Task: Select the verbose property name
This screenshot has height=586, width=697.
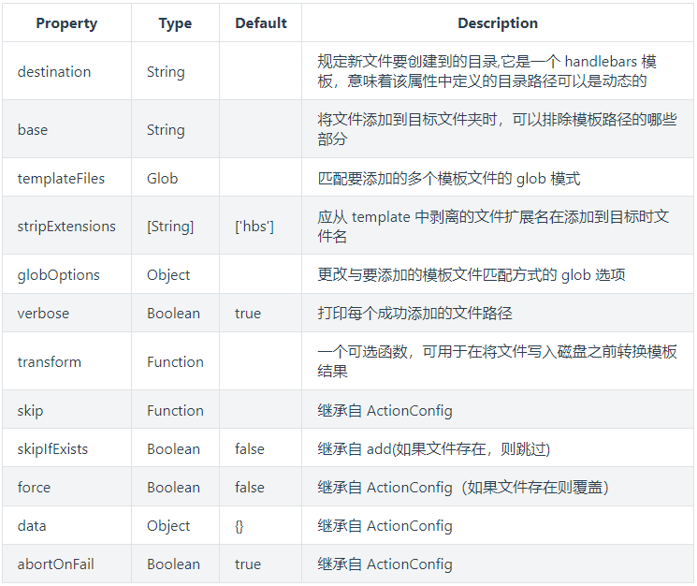Action: point(43,314)
